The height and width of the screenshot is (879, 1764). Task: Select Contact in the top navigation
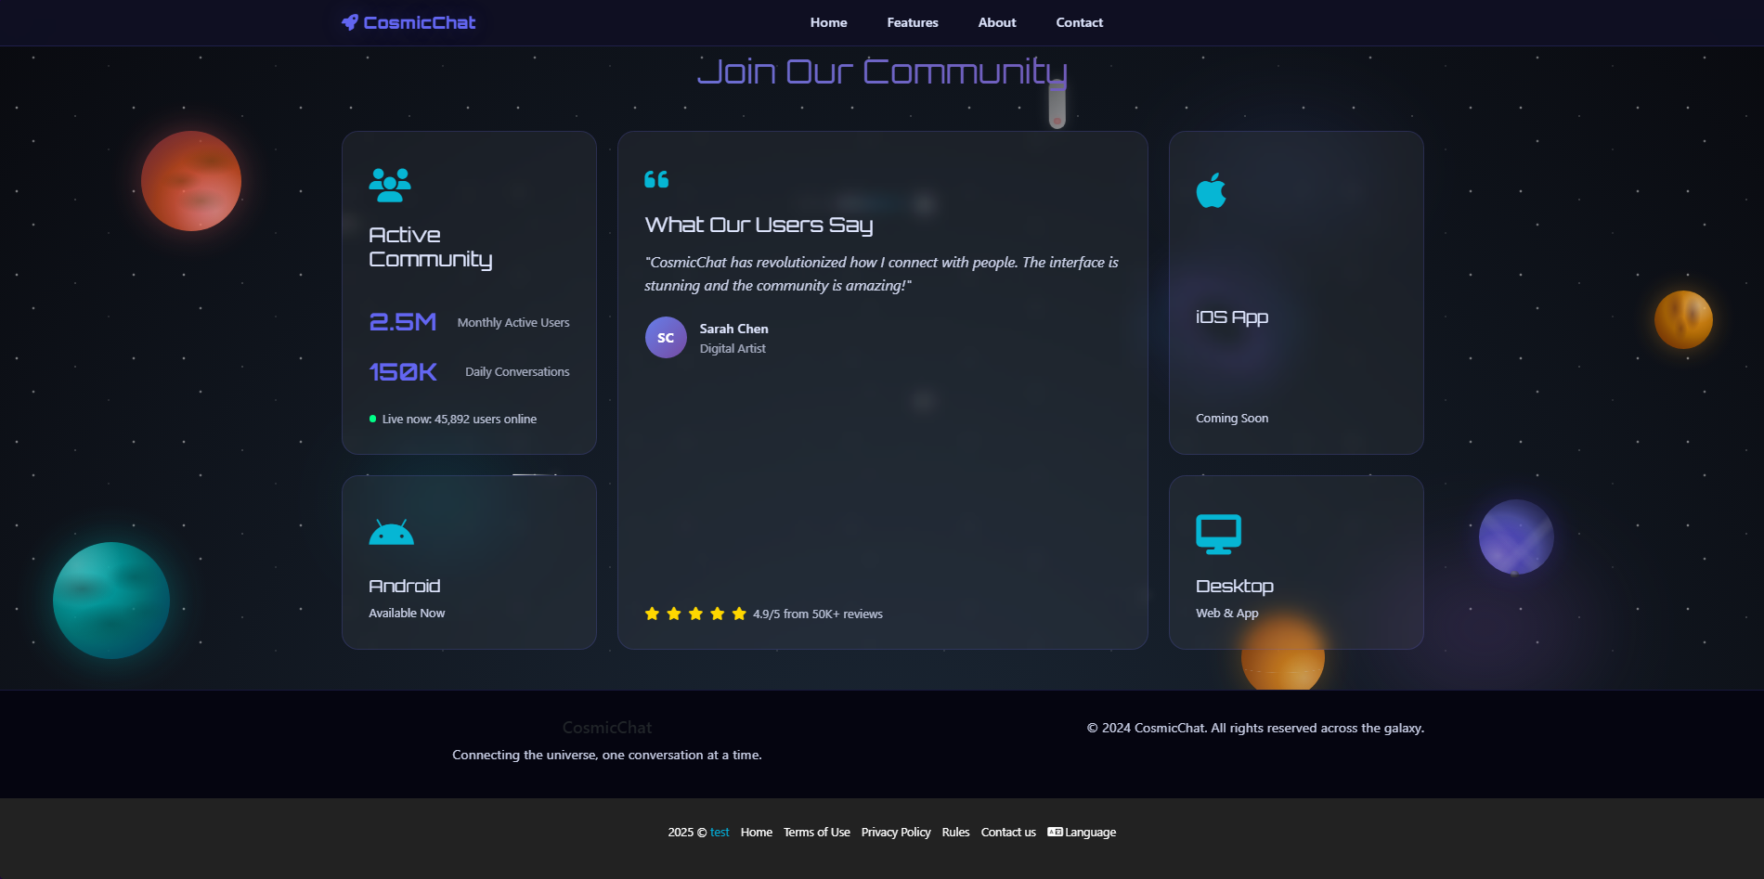1079,22
